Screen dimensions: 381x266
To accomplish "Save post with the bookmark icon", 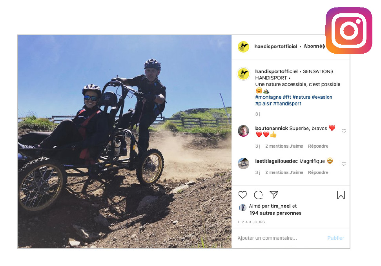I will (x=341, y=195).
